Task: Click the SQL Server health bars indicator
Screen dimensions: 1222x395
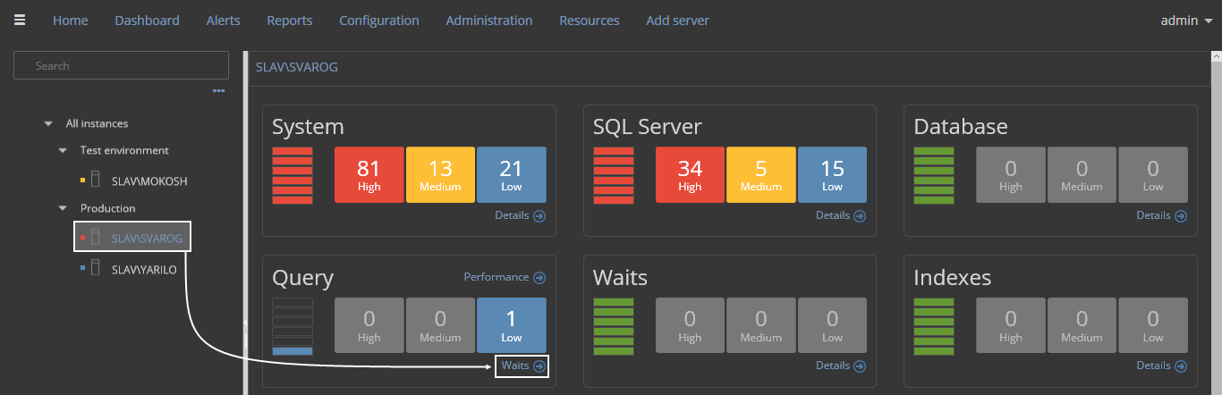Action: [x=614, y=175]
